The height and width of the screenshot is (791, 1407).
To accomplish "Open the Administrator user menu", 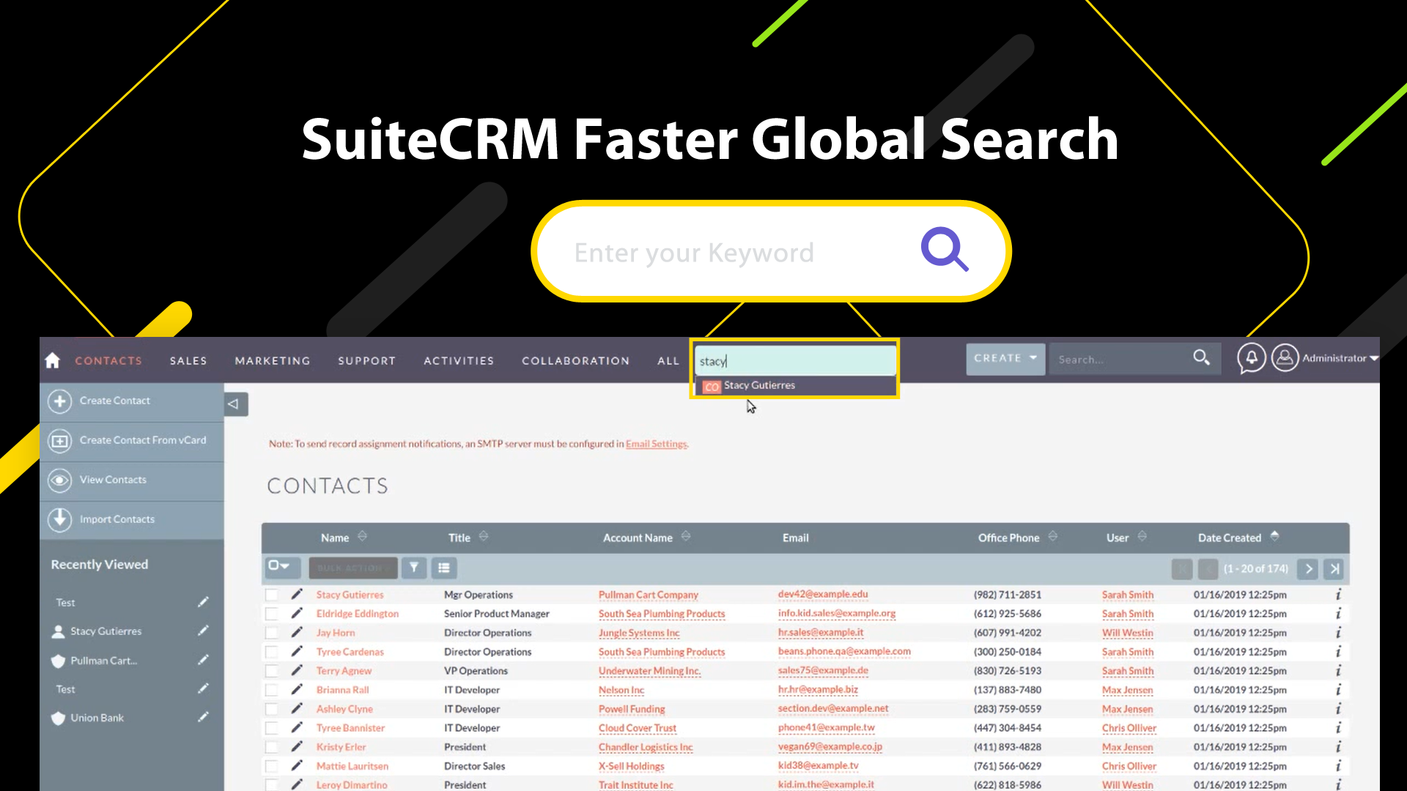I will click(1340, 358).
